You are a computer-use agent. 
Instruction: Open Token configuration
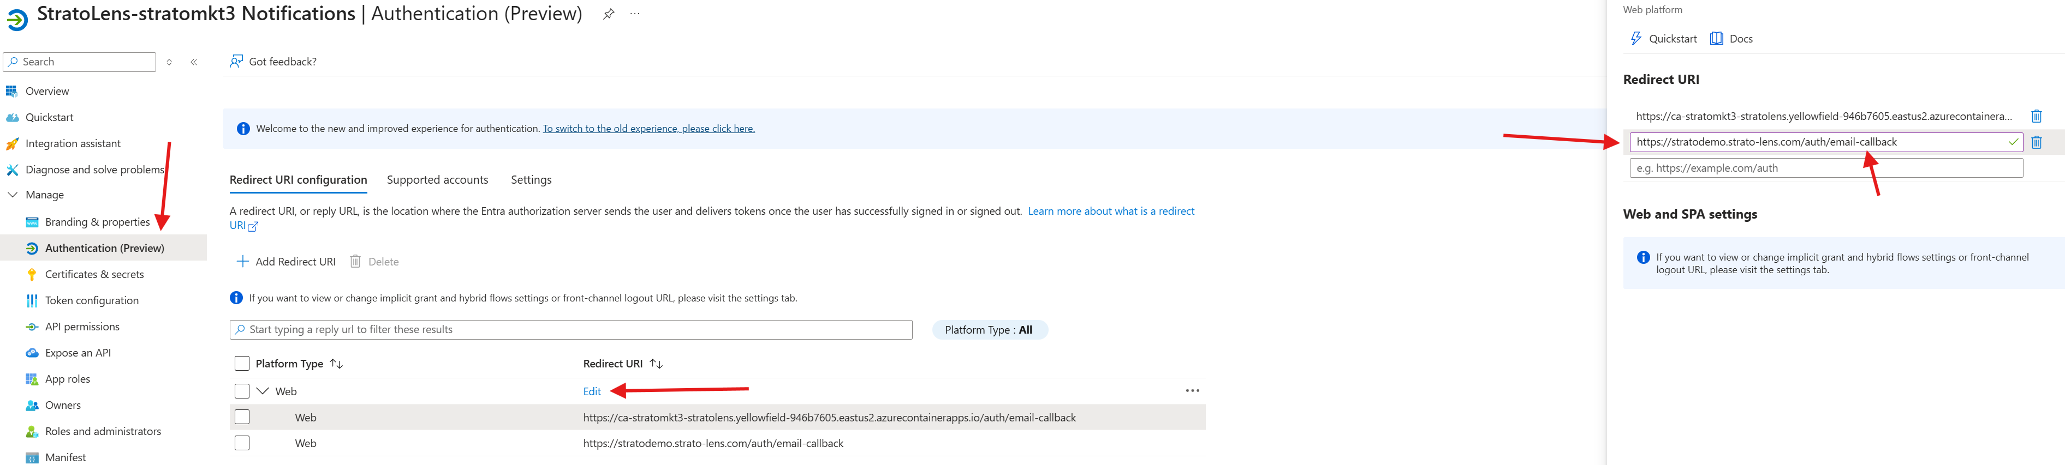point(91,300)
